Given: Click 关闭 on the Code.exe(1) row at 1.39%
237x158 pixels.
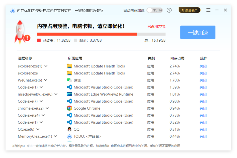Looking at the screenshot, I should tap(203, 87).
